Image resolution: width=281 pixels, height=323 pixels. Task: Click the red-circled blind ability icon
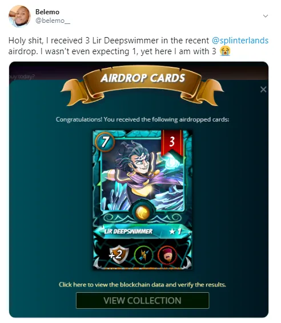(x=167, y=256)
